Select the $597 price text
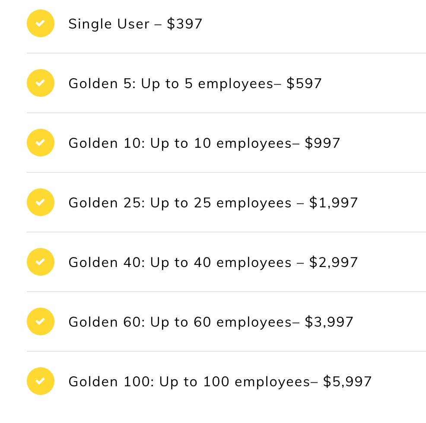This screenshot has height=423, width=426. (304, 83)
